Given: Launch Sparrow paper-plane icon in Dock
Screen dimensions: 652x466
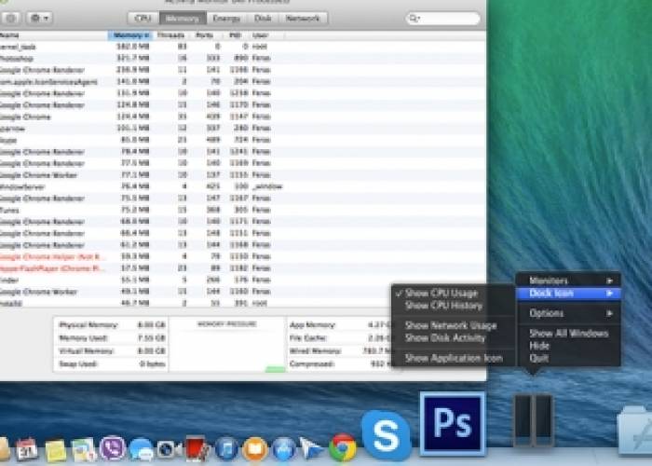Looking at the screenshot, I should click(x=311, y=449).
